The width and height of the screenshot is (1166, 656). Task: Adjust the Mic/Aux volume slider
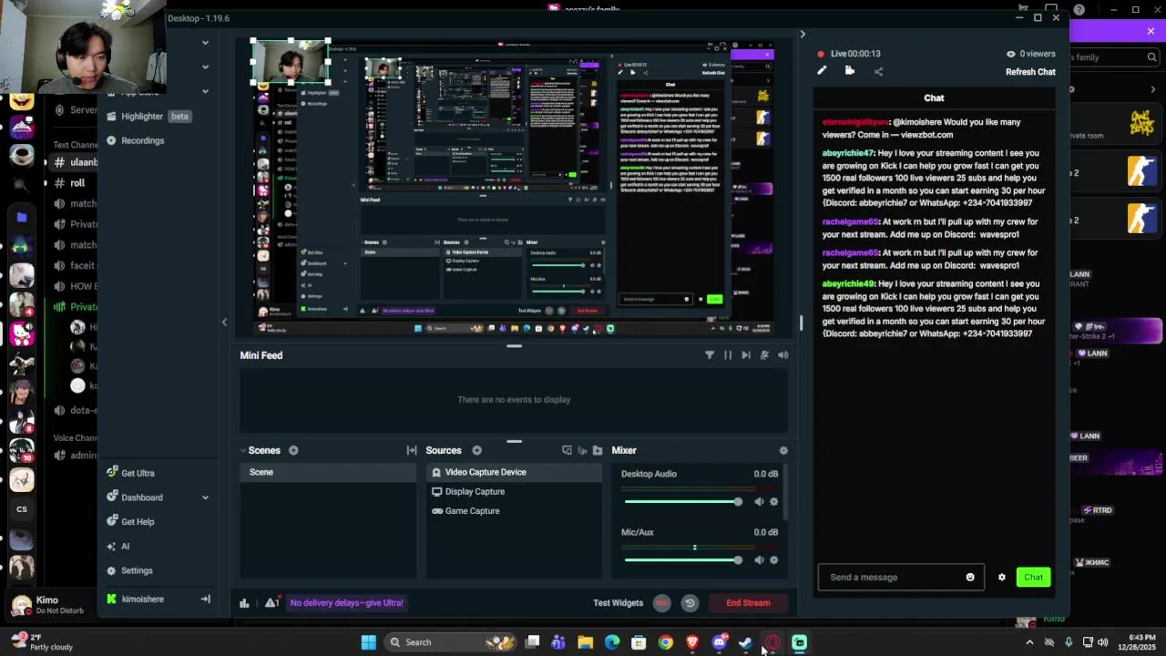coord(683,560)
